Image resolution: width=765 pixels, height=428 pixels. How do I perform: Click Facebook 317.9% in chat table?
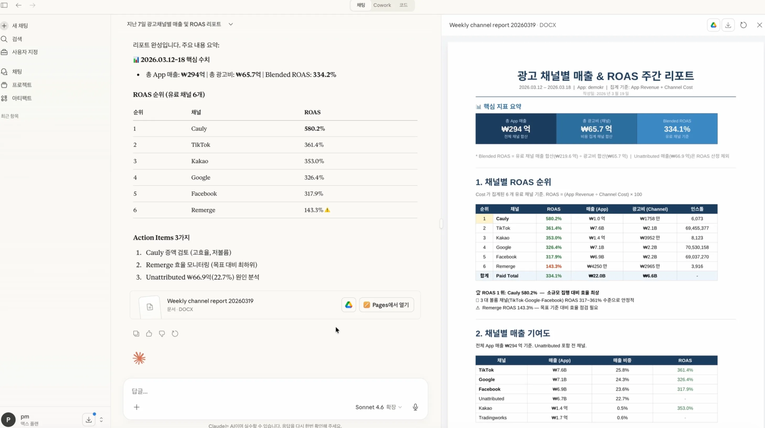tap(314, 194)
